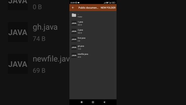
Task: Tap the screen recording camera icon
Action: point(78,3)
